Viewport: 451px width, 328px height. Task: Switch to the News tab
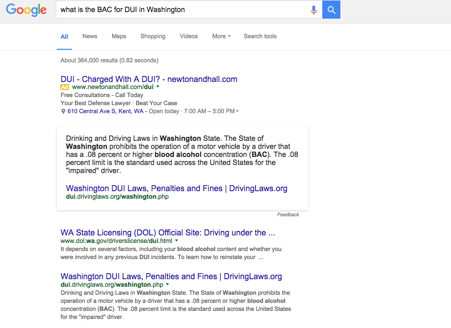(89, 36)
